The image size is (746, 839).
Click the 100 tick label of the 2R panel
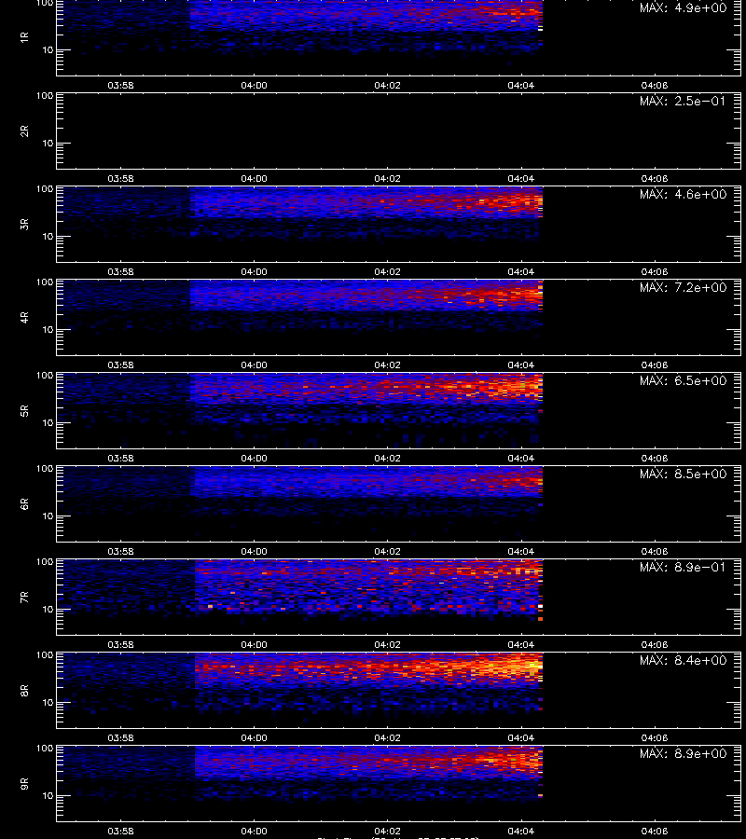(45, 96)
